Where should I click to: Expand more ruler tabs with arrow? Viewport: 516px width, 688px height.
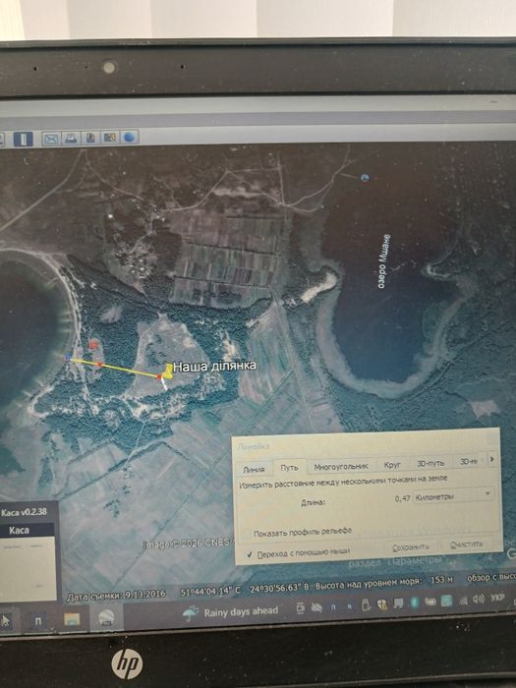(491, 459)
